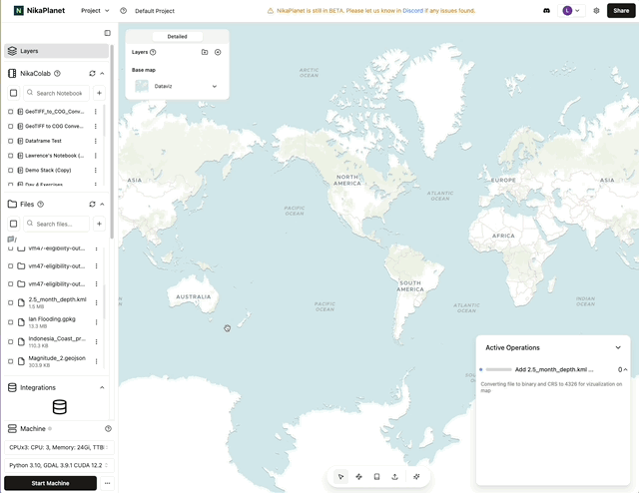
Task: Click the satellite tool icon in bottom toolbar
Action: [x=358, y=476]
